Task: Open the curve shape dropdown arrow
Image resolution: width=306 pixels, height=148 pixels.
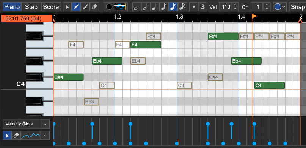Action: coord(45,136)
